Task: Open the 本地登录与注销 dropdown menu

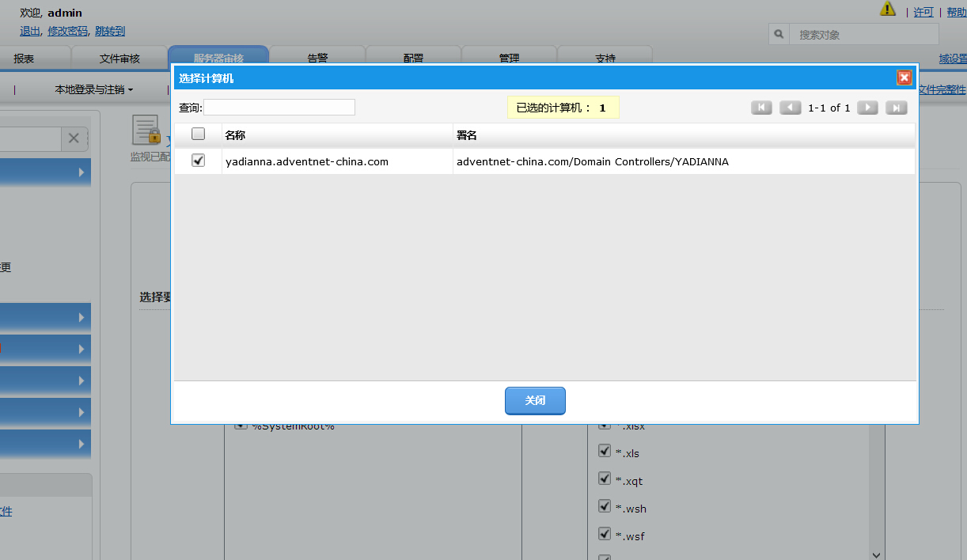Action: (x=93, y=90)
